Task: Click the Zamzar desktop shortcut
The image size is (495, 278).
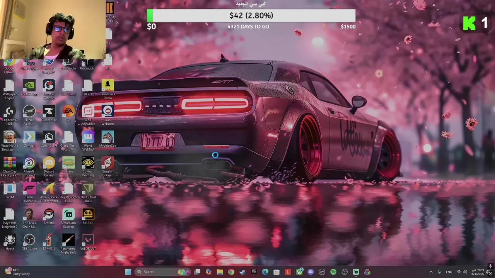Action: (x=29, y=140)
